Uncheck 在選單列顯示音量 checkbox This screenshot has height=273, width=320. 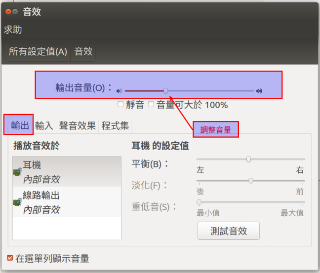coord(10,258)
